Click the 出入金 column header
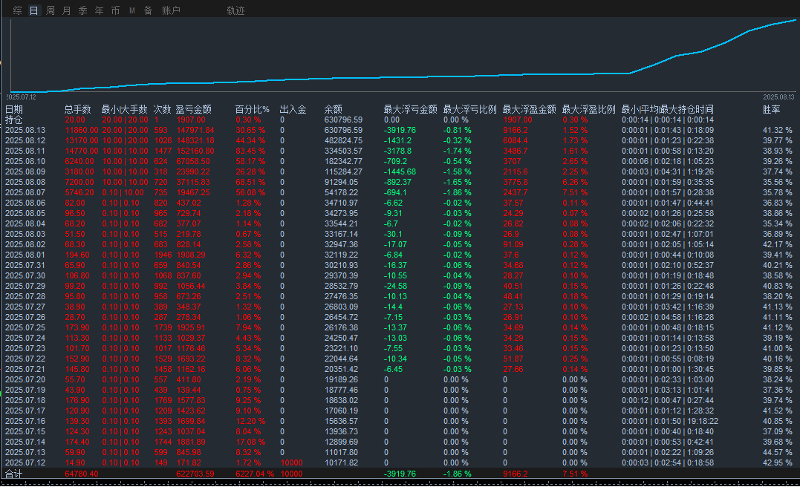 (x=293, y=109)
